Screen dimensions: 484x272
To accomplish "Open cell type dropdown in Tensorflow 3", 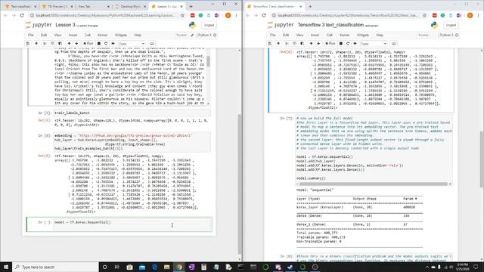I will 374,44.
